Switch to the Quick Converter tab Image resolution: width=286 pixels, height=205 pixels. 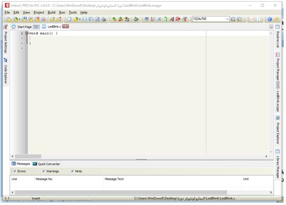[x=46, y=164]
